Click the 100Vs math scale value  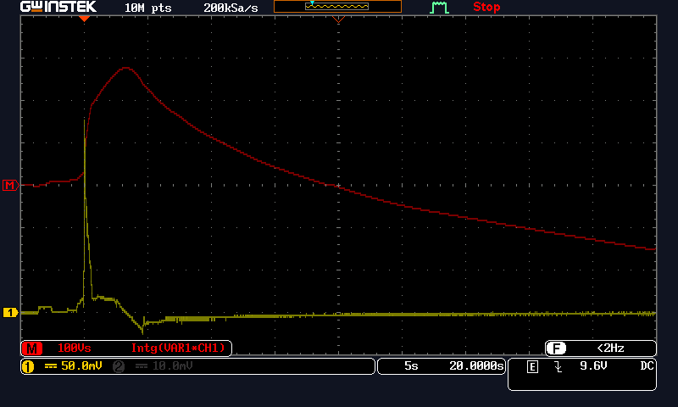(x=75, y=348)
